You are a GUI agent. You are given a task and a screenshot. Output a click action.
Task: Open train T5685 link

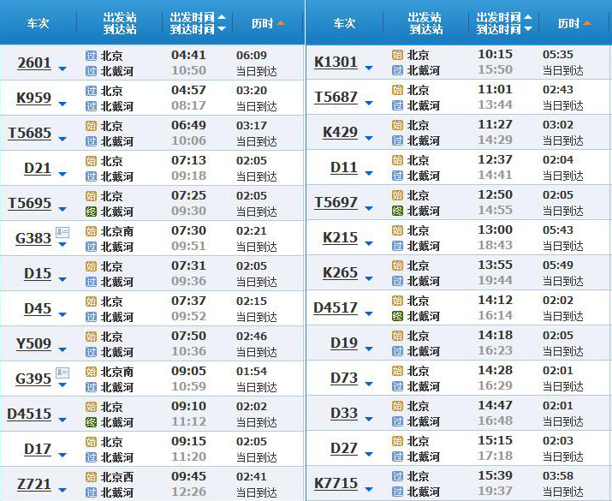click(30, 133)
